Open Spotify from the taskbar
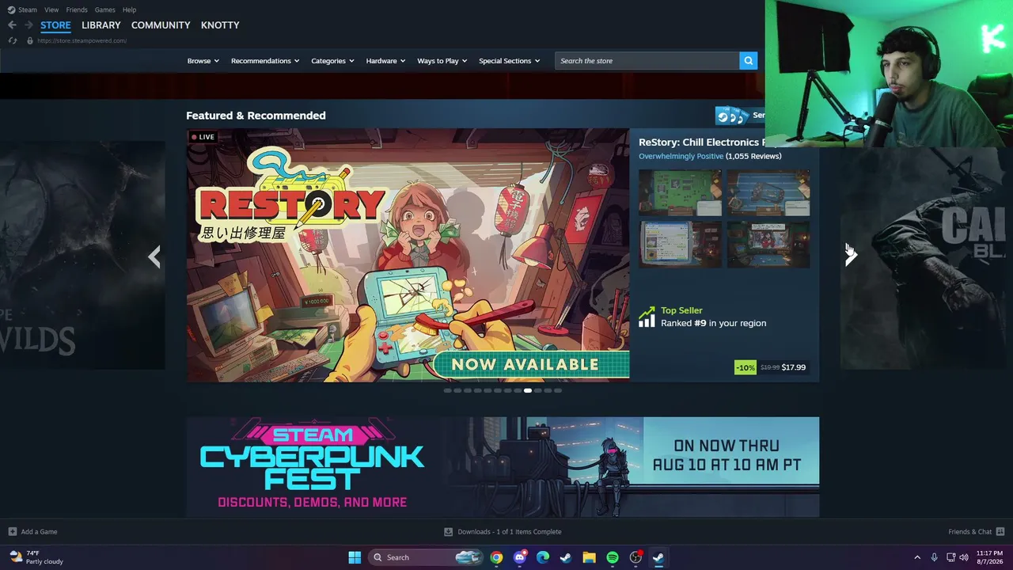Screen dimensions: 1013x570 [613, 557]
